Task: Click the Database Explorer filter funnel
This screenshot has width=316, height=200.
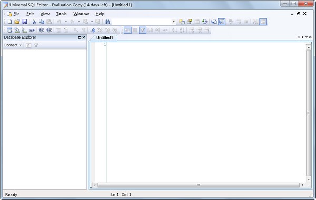Action: [x=36, y=45]
